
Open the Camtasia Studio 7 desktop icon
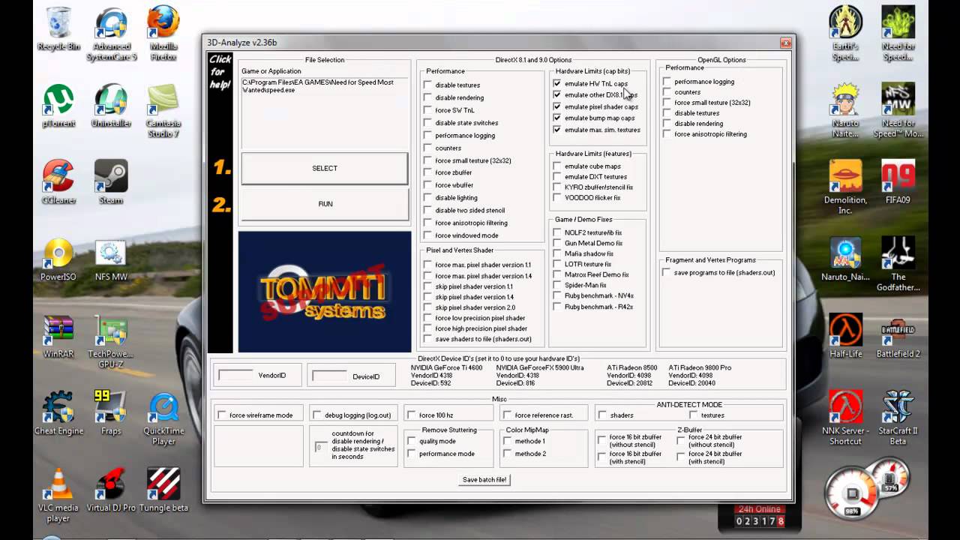[x=163, y=111]
